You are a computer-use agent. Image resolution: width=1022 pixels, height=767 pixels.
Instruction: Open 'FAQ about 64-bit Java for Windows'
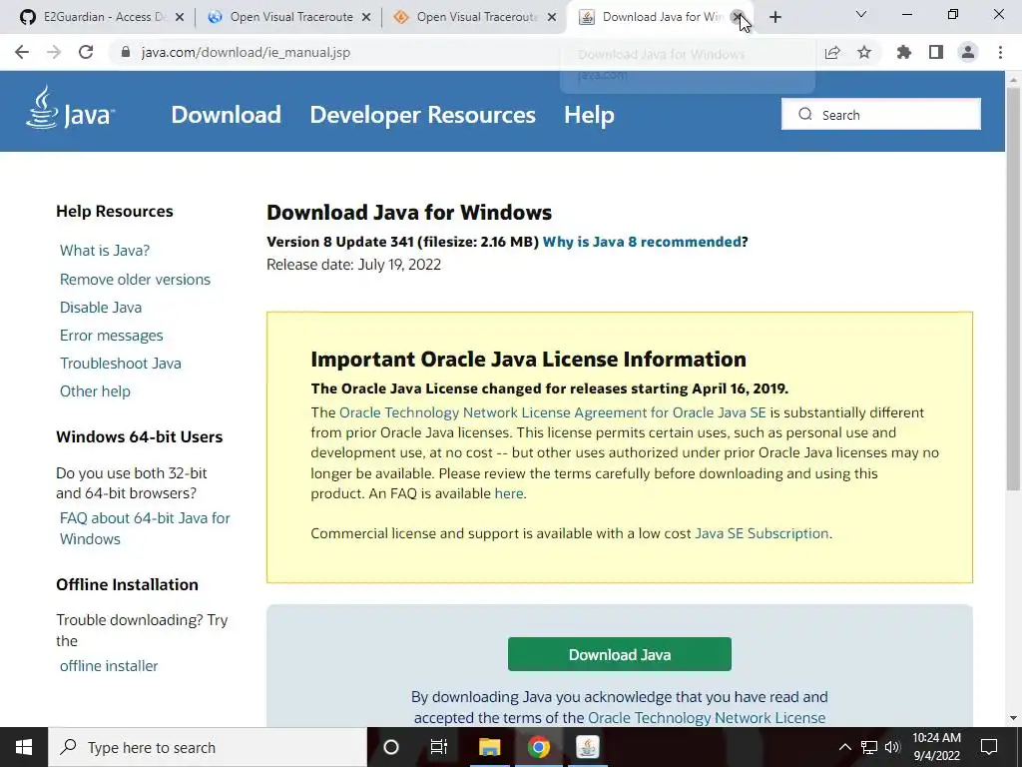tap(145, 528)
